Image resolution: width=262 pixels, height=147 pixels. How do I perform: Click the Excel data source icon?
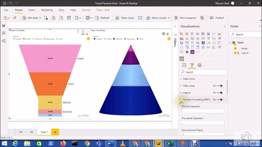click(46, 18)
